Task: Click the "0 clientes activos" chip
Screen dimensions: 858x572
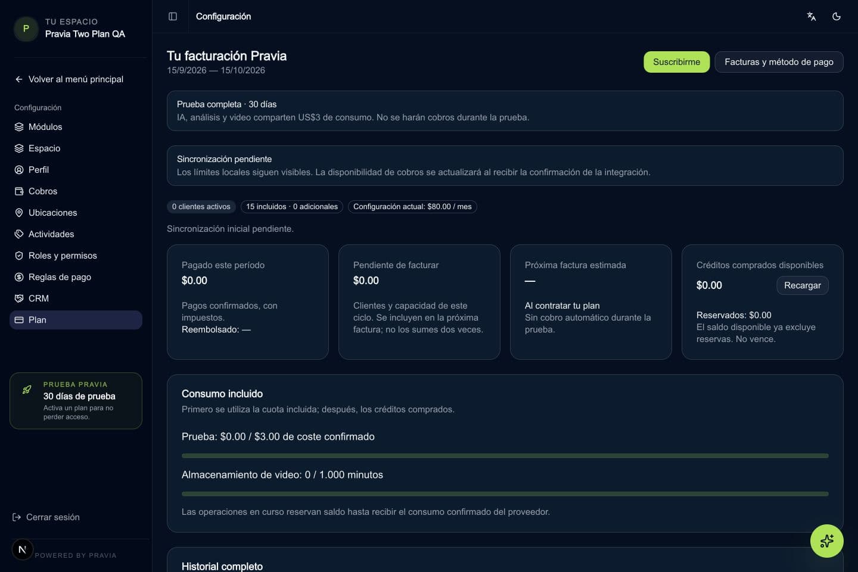Action: (201, 207)
